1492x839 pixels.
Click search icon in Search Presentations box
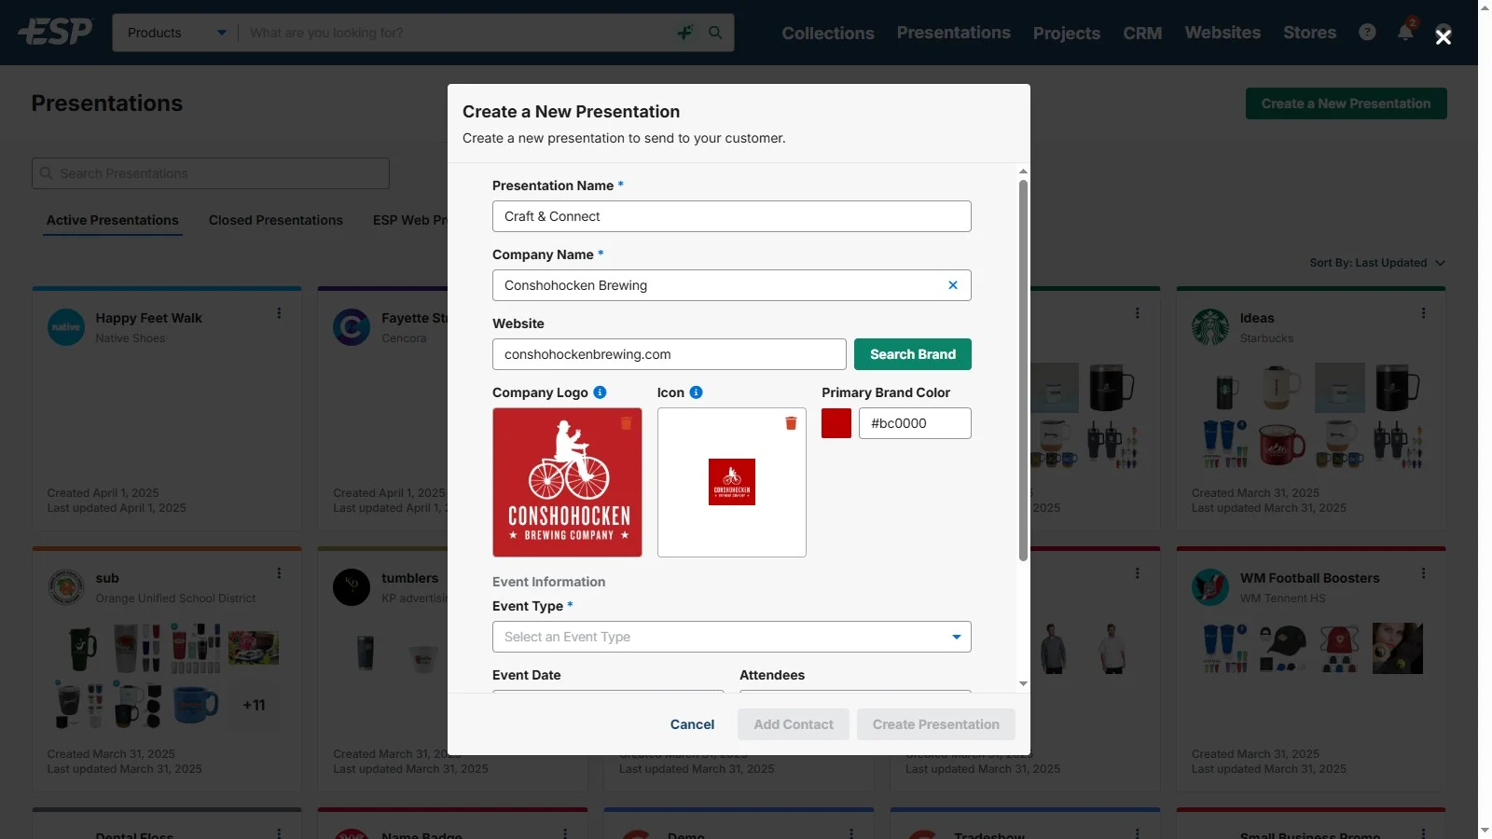(x=46, y=173)
